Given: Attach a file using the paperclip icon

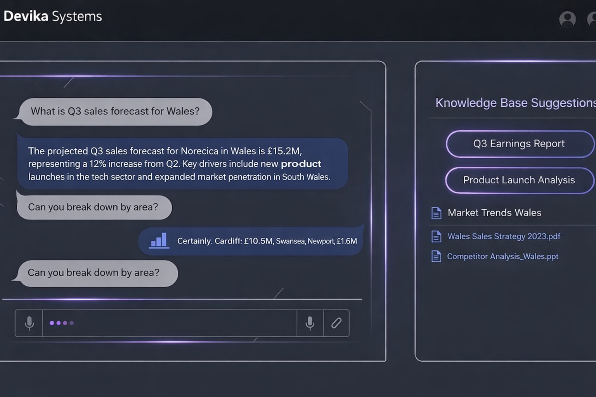Looking at the screenshot, I should click(x=336, y=323).
